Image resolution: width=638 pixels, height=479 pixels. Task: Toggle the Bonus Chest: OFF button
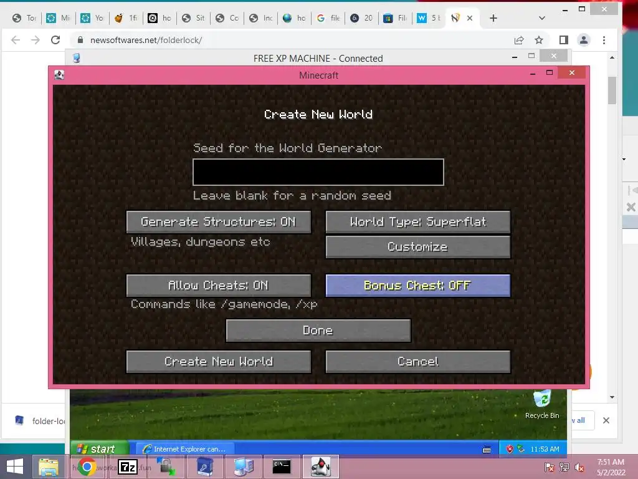(x=418, y=286)
